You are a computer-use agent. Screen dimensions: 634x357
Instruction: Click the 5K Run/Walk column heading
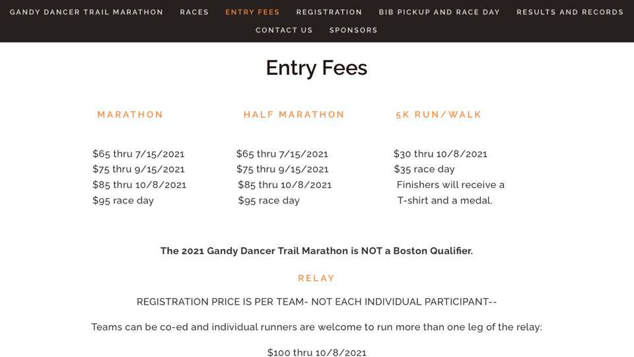[x=439, y=114]
